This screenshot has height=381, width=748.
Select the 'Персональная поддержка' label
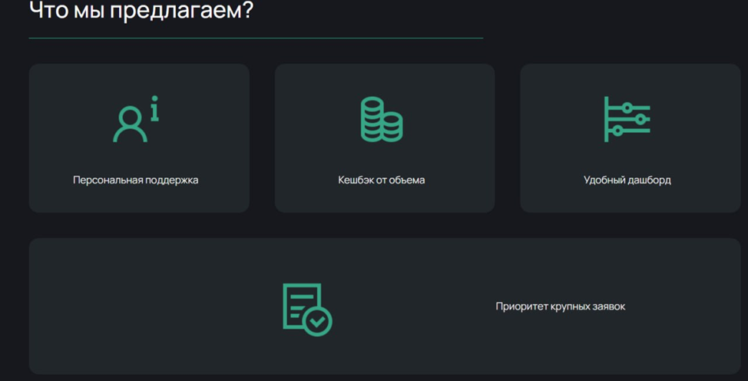click(135, 180)
